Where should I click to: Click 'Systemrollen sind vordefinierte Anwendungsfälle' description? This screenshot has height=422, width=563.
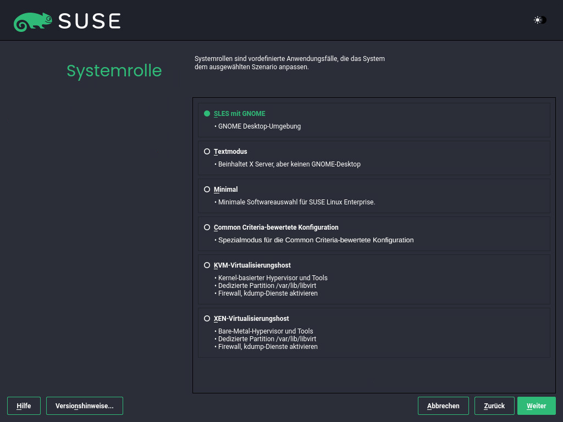[x=289, y=63]
